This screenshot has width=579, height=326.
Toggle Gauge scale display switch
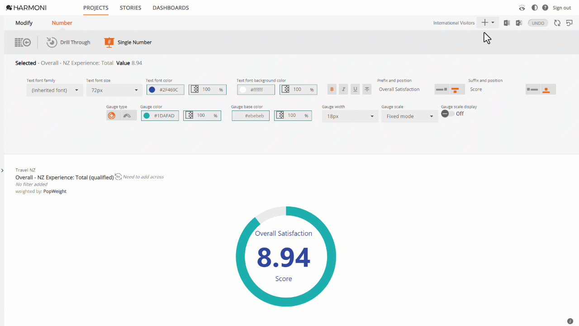click(448, 114)
